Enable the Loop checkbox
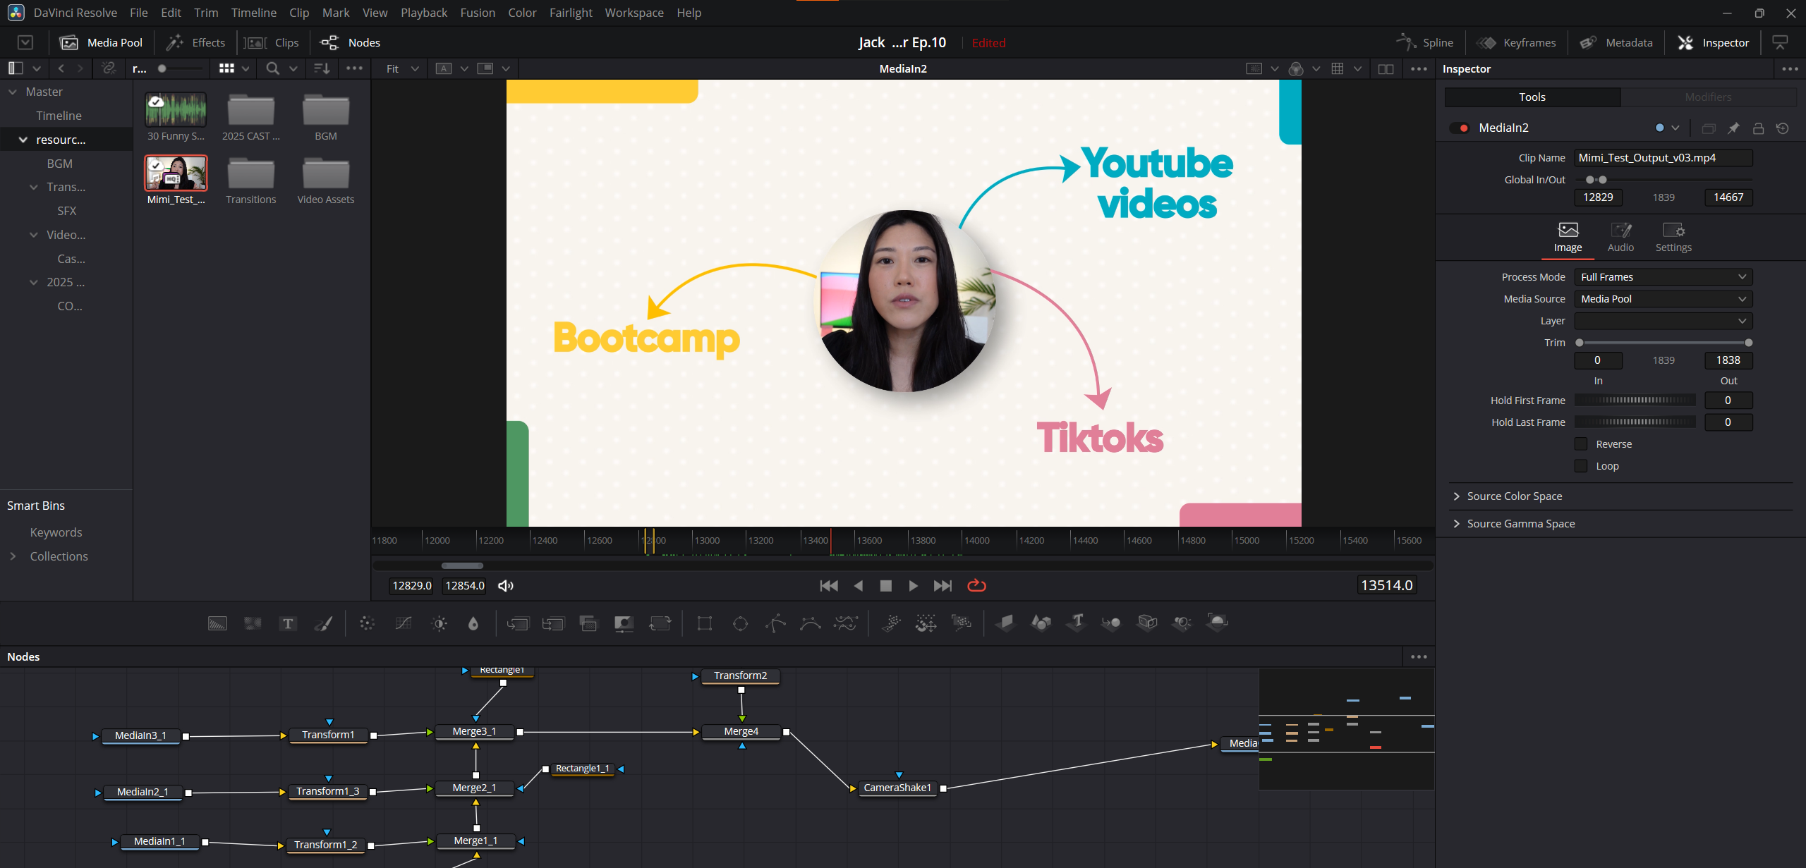The width and height of the screenshot is (1806, 868). [x=1581, y=466]
